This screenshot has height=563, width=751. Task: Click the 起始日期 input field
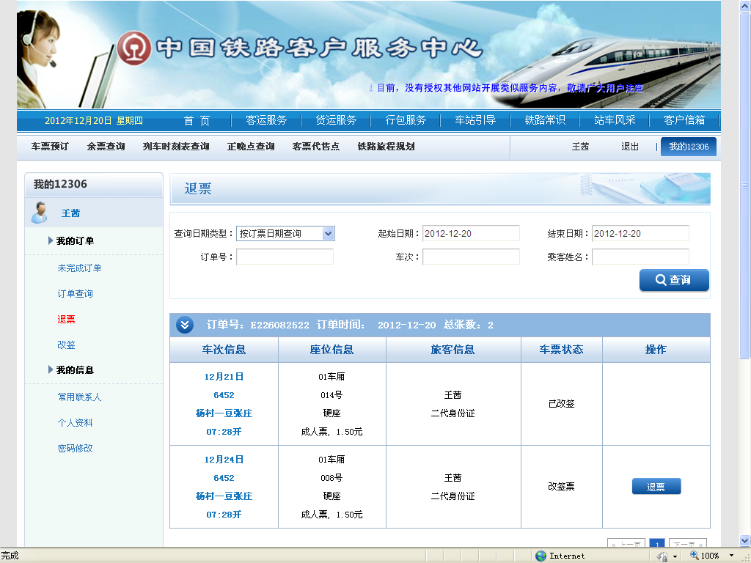click(471, 234)
